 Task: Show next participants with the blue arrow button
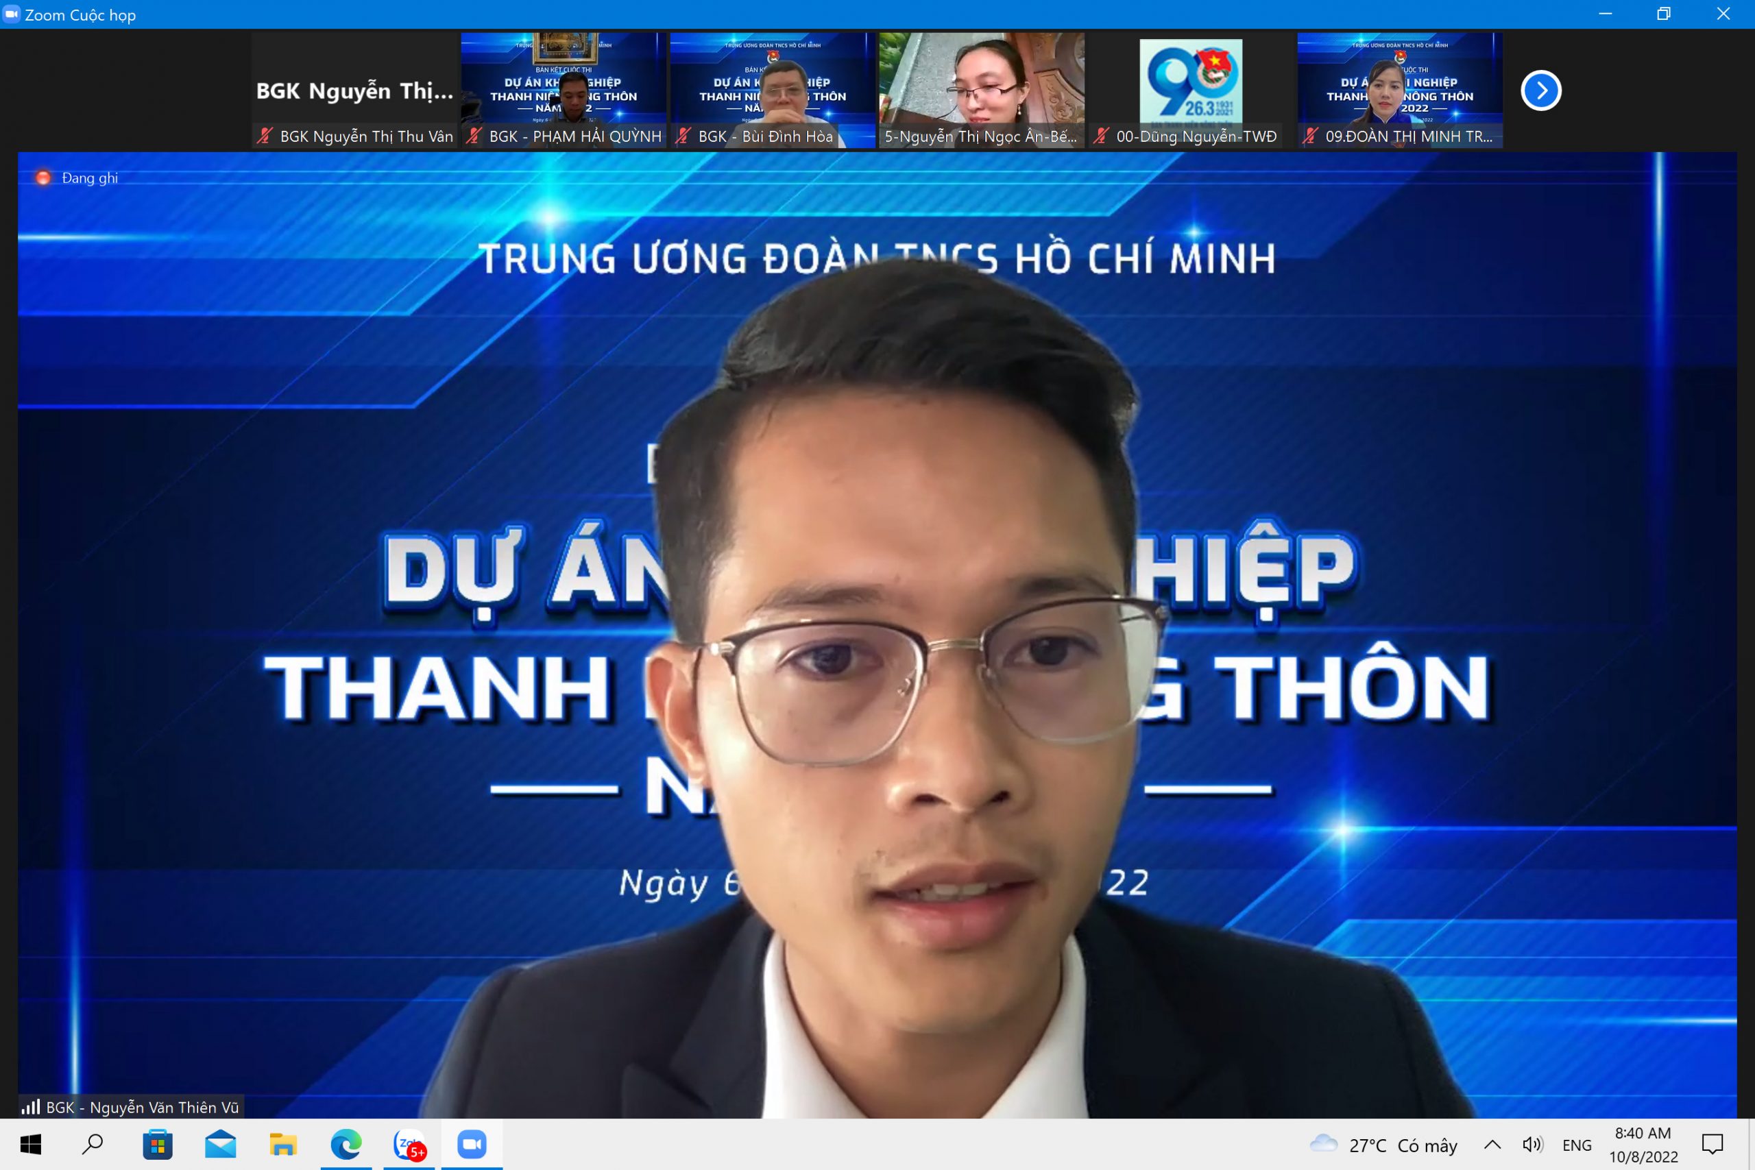click(1541, 90)
